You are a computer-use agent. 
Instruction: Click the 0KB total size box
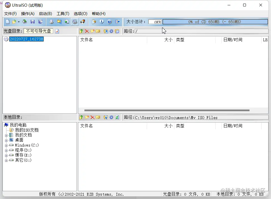[155, 22]
